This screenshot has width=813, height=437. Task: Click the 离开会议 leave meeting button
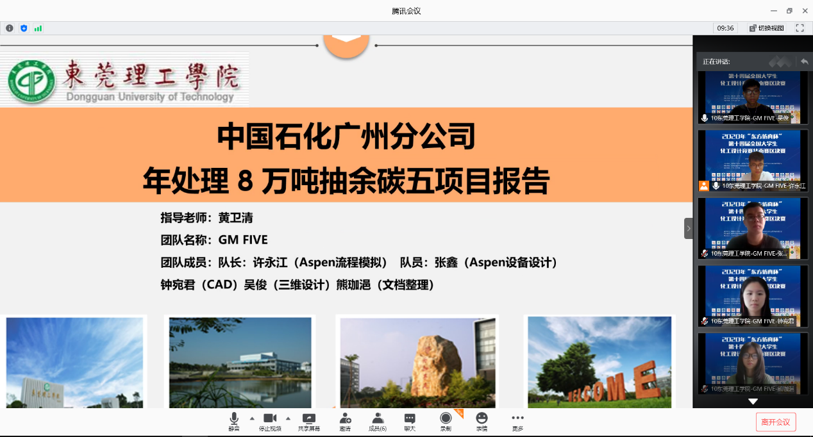[775, 422]
